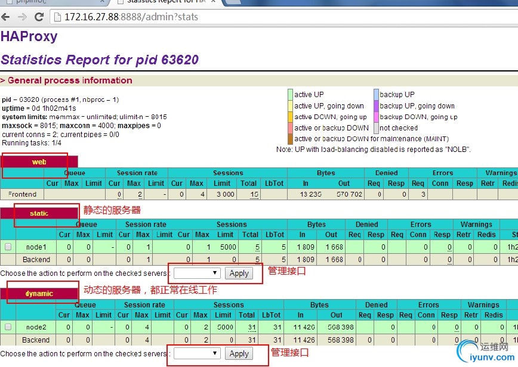Viewport: 518px width, 367px height.
Task: Click the Backend row label in dynamic table
Action: click(36, 340)
